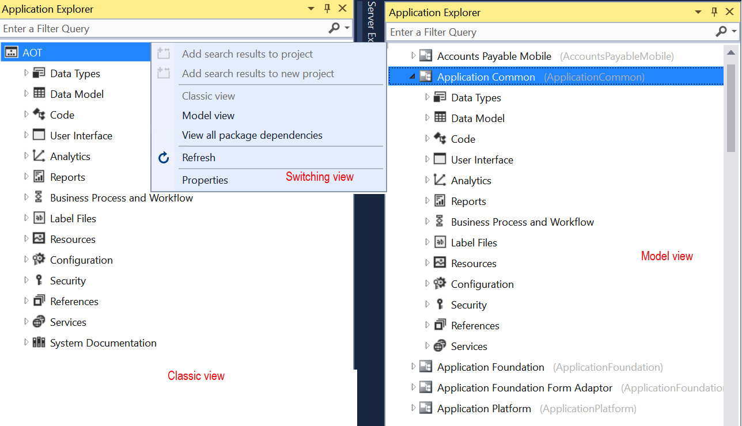The height and width of the screenshot is (426, 742).
Task: Open the Server Explorer side tab
Action: tap(371, 22)
